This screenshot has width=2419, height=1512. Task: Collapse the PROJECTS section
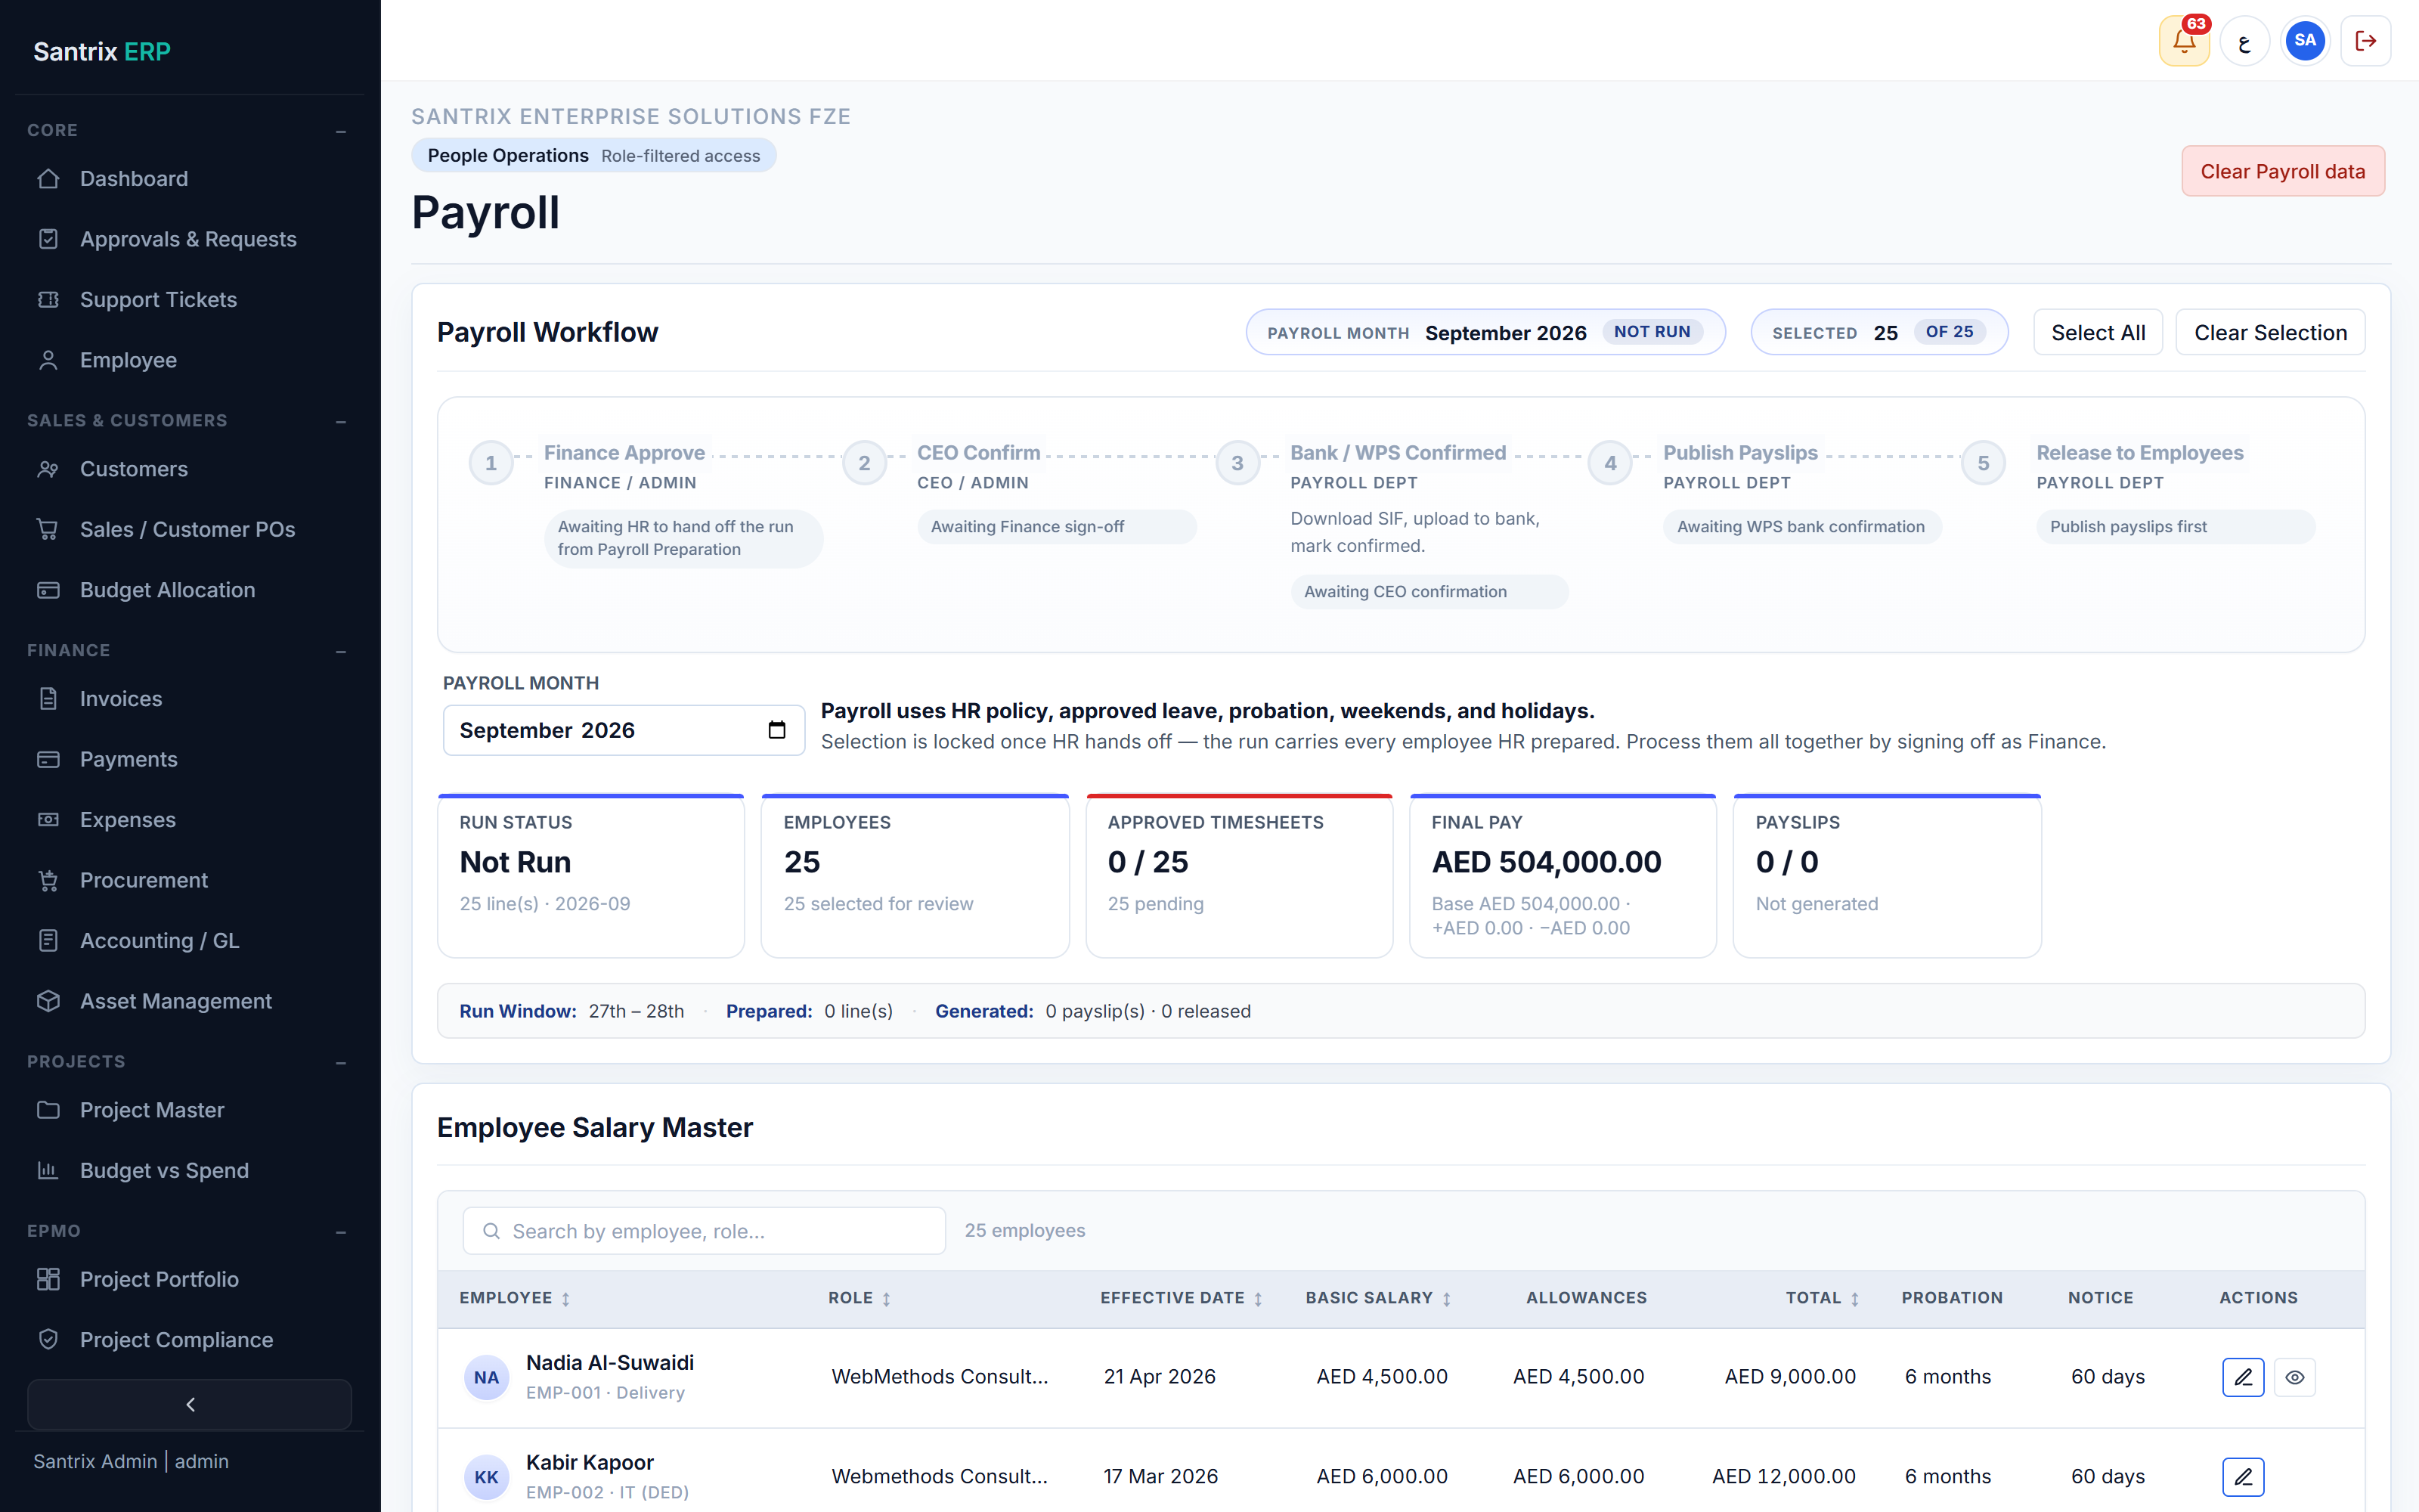coord(341,1062)
